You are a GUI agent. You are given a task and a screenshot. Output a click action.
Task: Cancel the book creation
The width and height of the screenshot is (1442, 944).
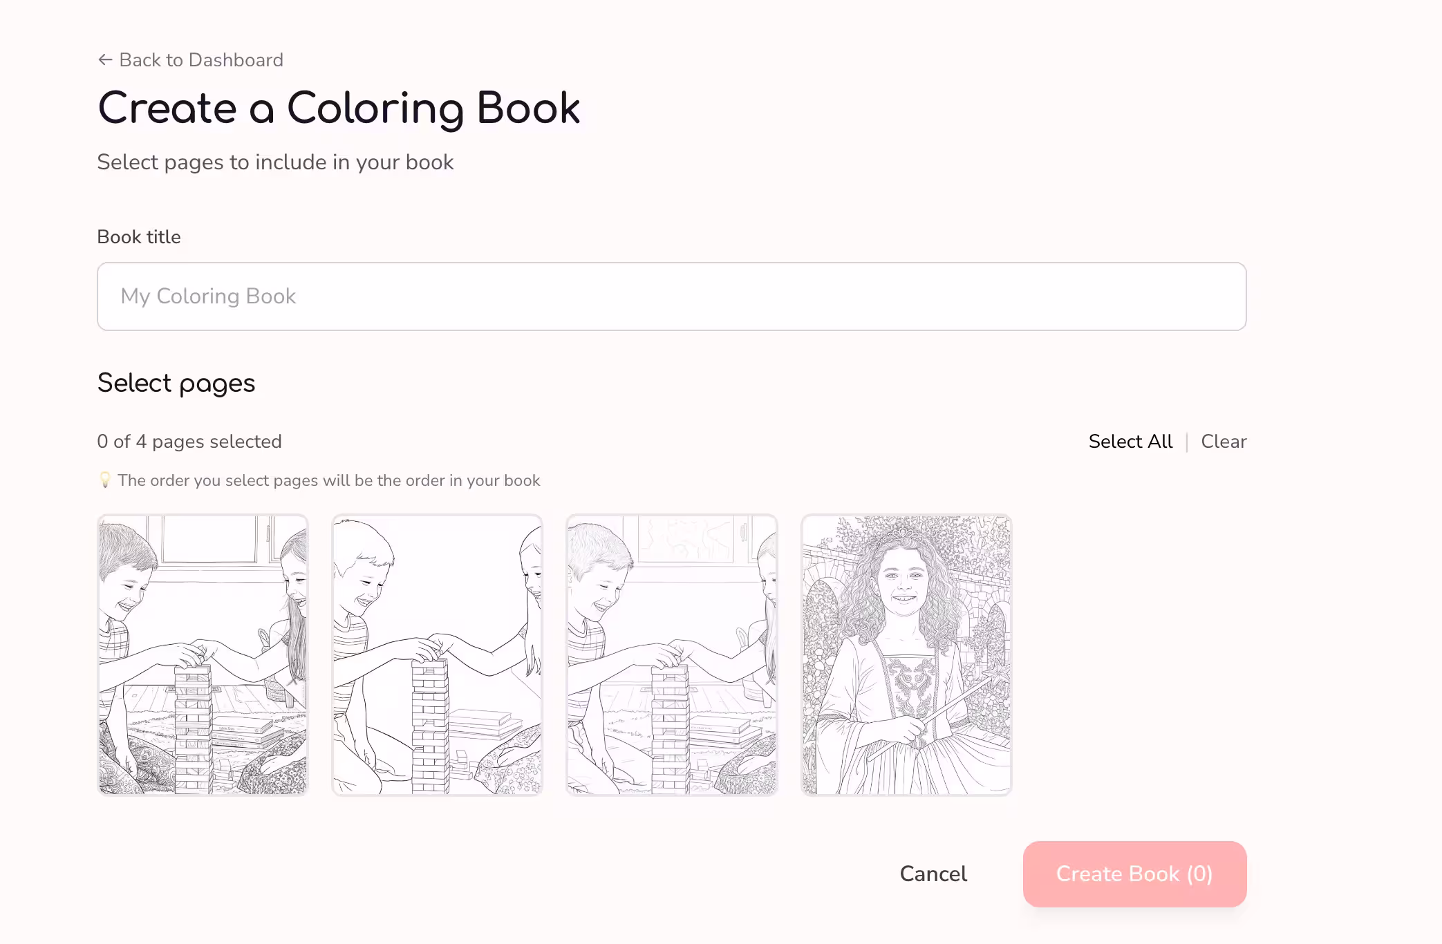(933, 874)
